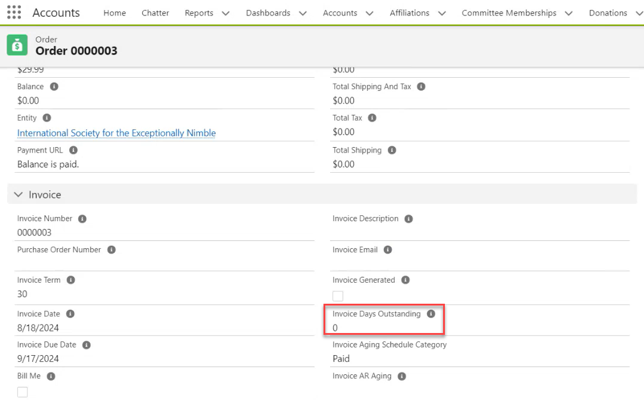This screenshot has height=400, width=644.
Task: Click info icon next to Invoice AR Aging
Action: click(402, 376)
